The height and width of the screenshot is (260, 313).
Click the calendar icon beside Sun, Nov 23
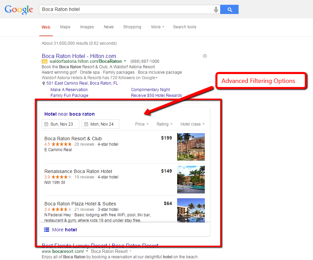coord(46,124)
